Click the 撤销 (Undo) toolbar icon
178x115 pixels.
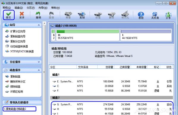point(38,15)
